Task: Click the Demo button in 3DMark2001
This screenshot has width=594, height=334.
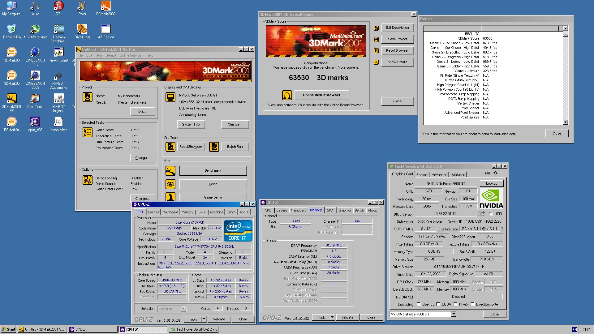Action: point(213,184)
